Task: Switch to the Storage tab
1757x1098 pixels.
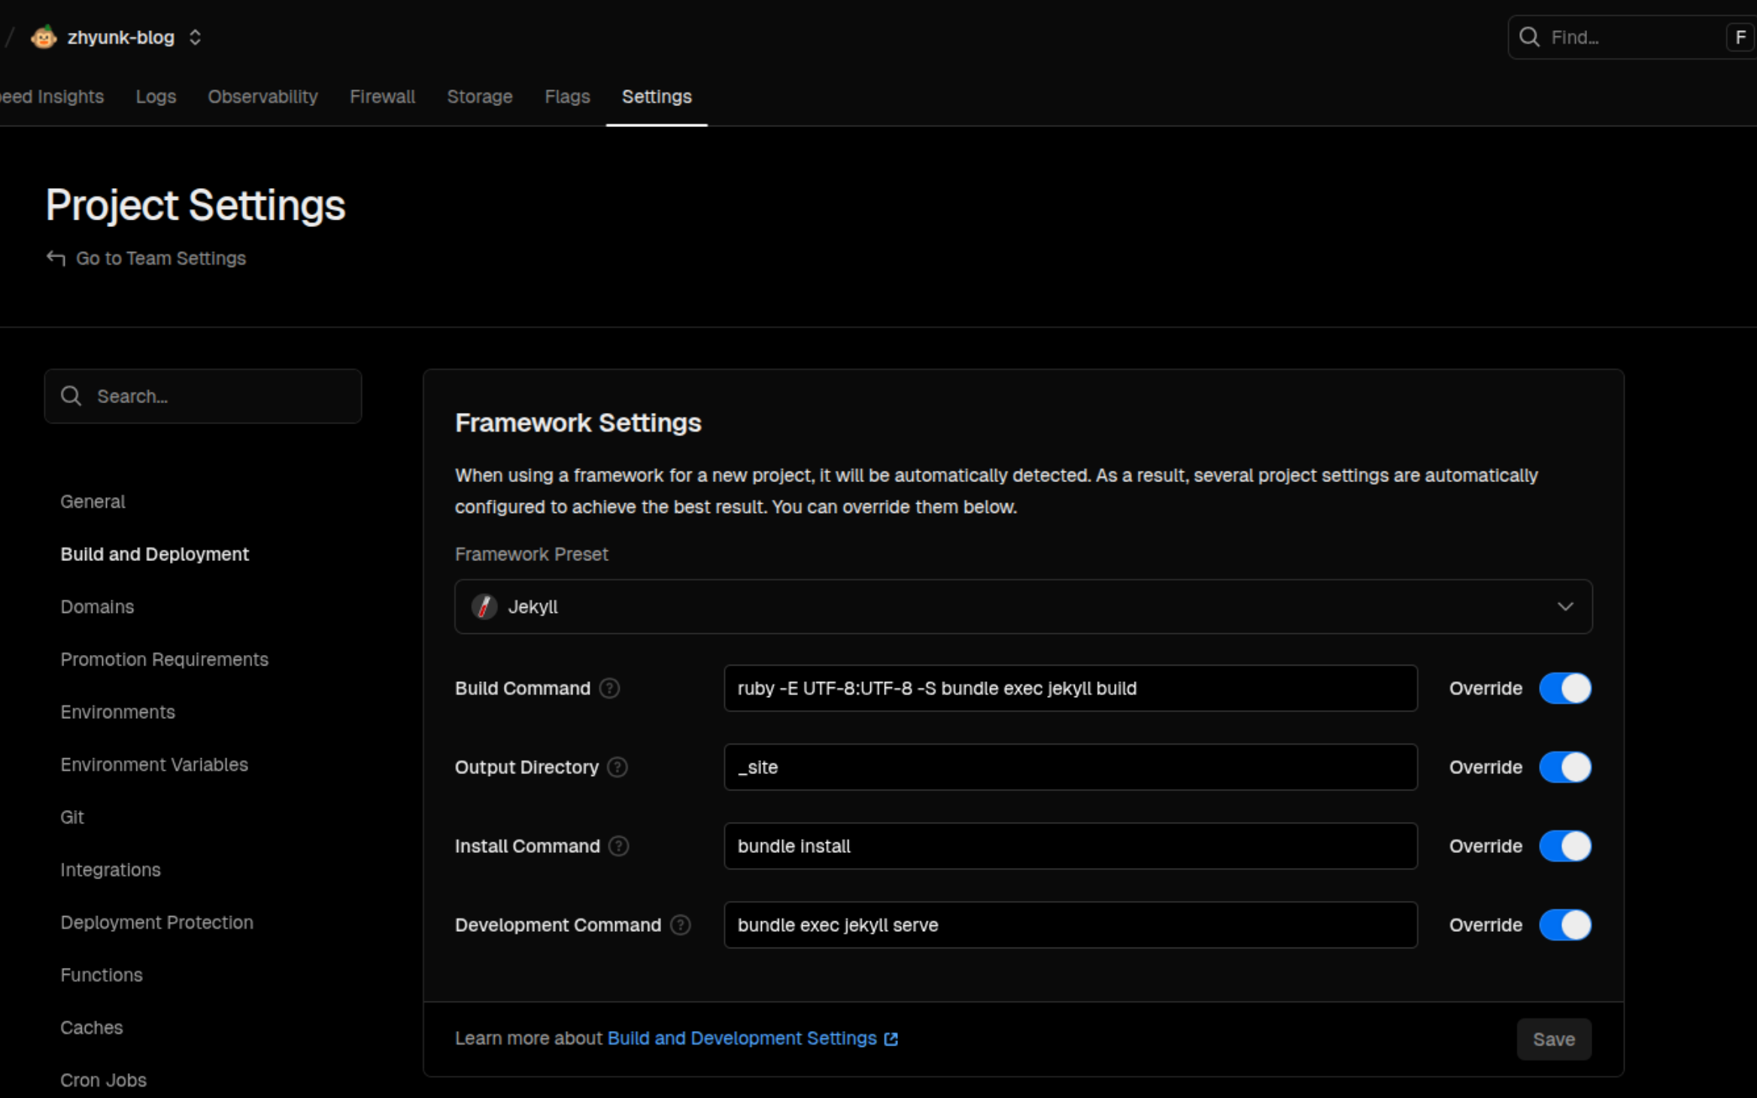Action: [x=480, y=97]
